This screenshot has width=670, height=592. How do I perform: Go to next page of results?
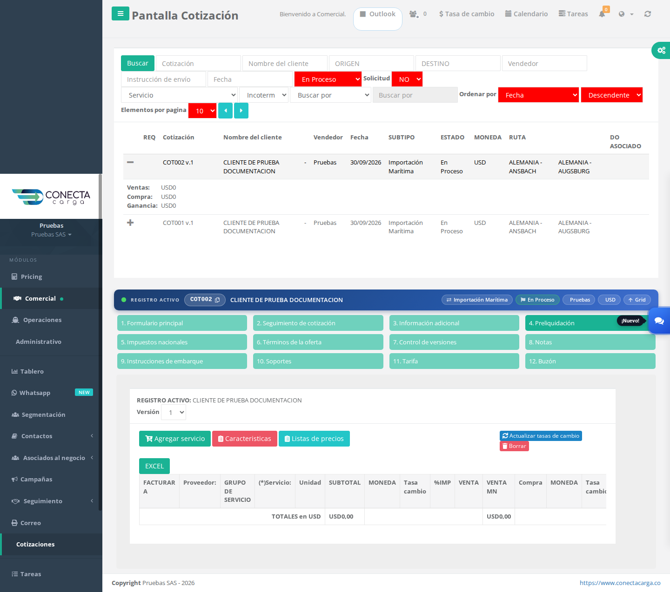tap(241, 111)
